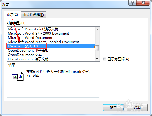Select Microsoft 公式 3.0 object type

51,46
